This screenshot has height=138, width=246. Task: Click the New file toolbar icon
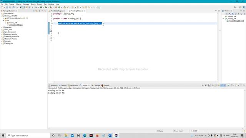[2, 7]
